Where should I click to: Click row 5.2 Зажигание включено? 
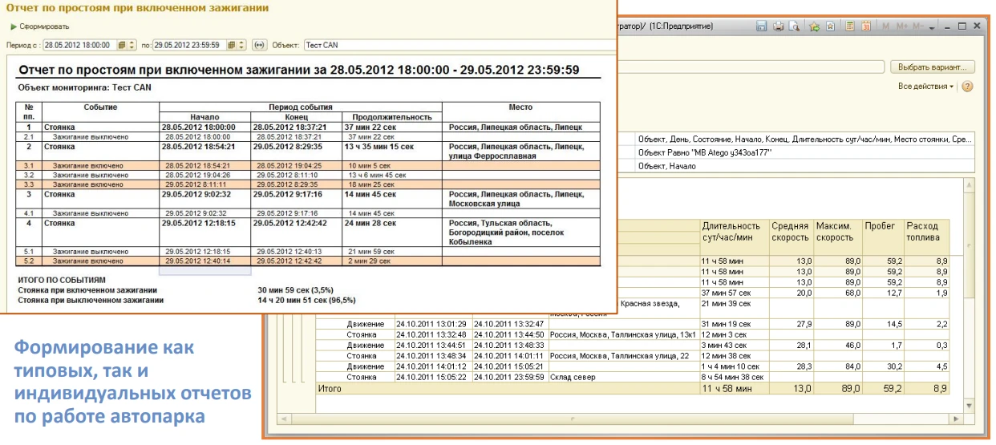pos(309,261)
